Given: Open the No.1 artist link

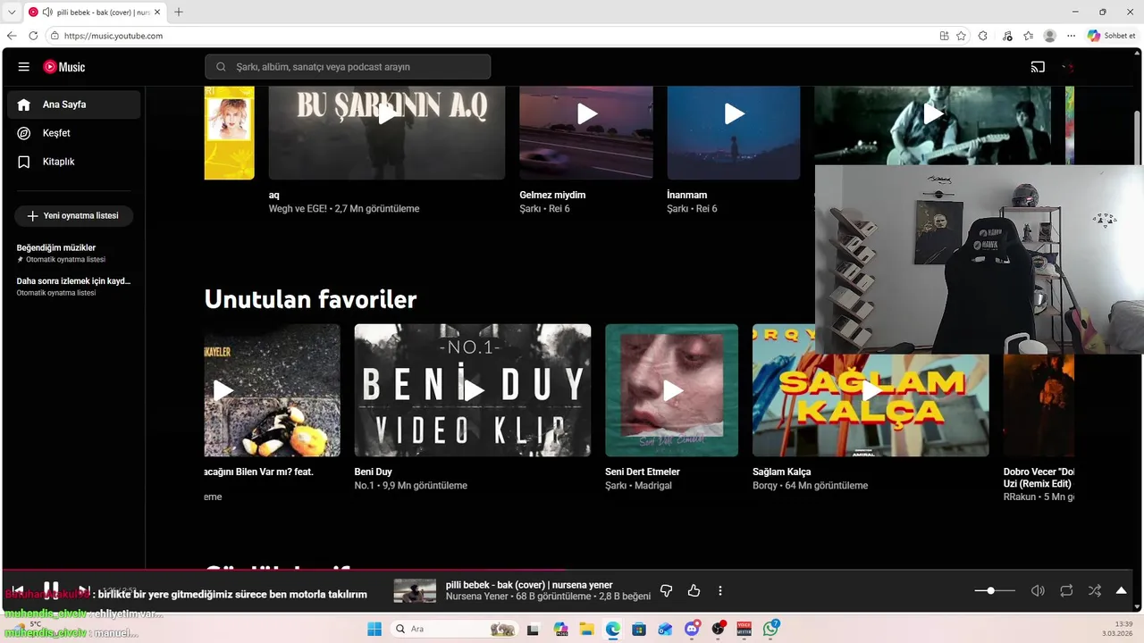Looking at the screenshot, I should point(364,486).
